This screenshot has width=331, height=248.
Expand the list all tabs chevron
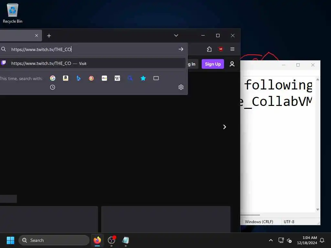pyautogui.click(x=176, y=36)
